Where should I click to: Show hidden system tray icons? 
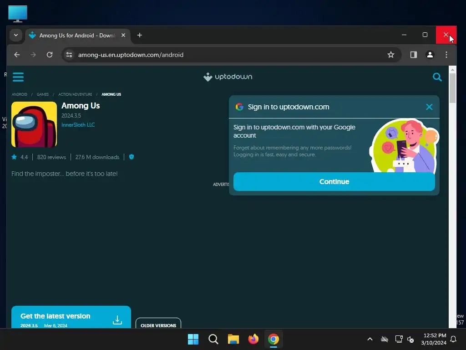(370, 339)
